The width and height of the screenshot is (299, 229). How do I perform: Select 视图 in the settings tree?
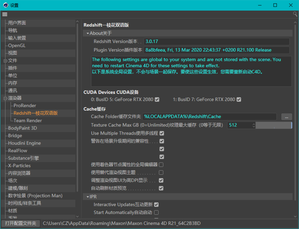(13, 53)
